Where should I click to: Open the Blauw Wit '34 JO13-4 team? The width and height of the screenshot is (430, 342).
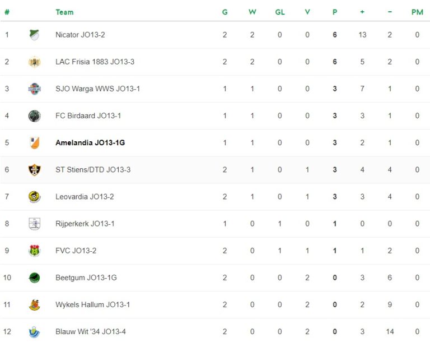point(91,331)
